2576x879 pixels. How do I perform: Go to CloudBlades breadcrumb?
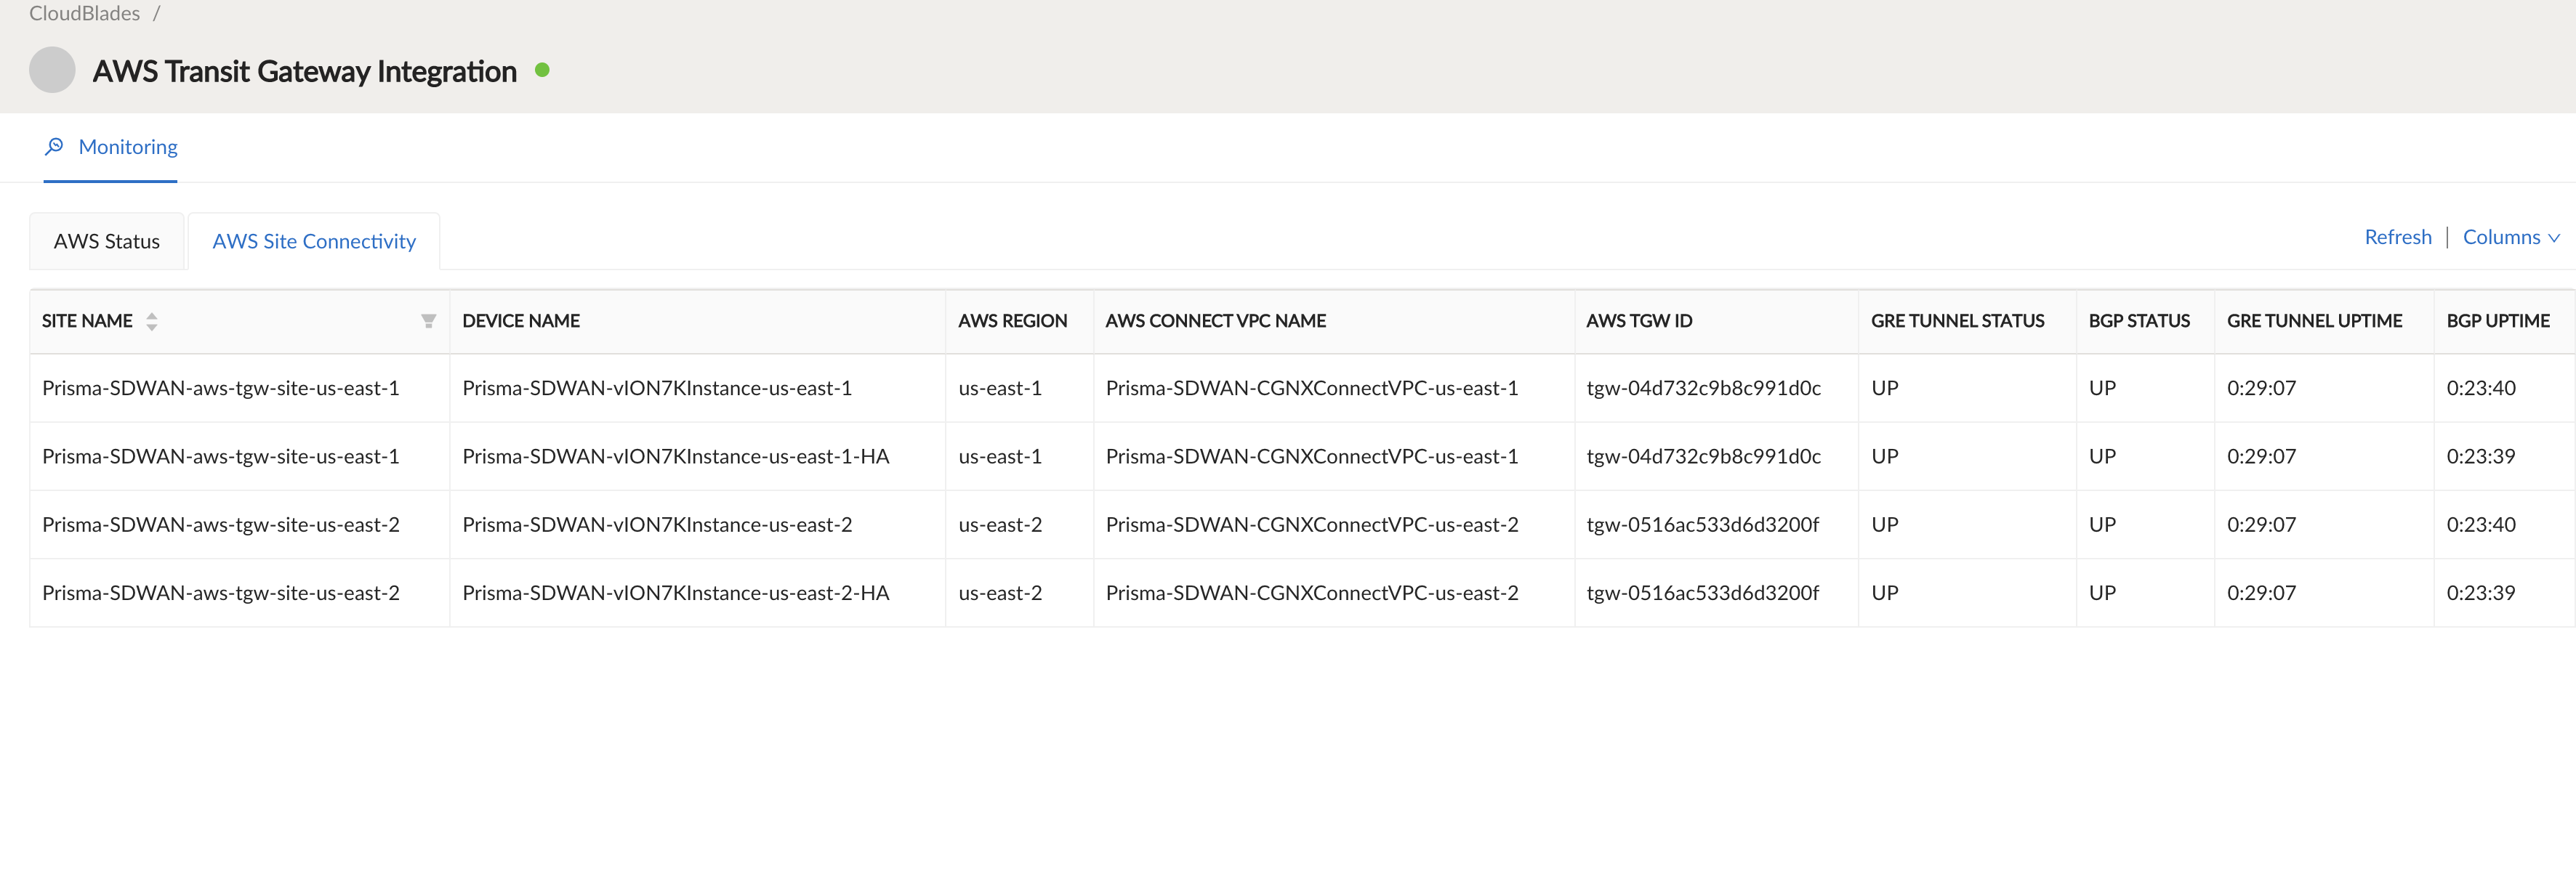pyautogui.click(x=84, y=14)
